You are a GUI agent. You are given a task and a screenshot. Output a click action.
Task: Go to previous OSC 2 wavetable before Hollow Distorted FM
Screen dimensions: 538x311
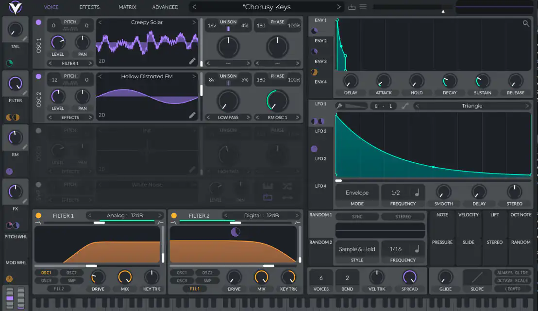100,77
